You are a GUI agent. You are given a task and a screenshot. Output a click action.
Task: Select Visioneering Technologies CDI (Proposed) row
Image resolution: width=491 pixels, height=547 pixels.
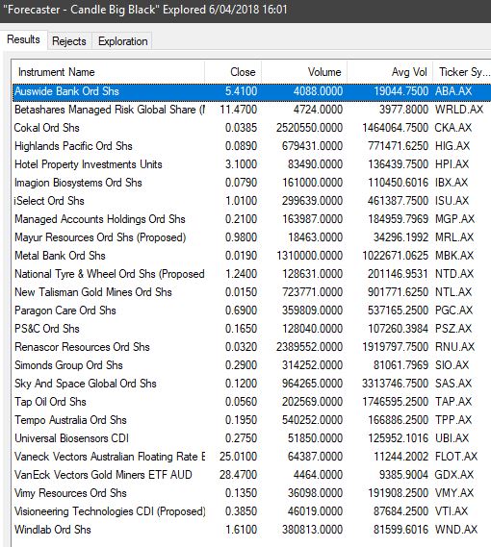pyautogui.click(x=251, y=511)
